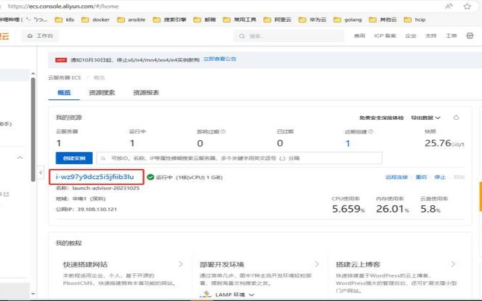
Task: Click the 停止 link for the instance
Action: tap(440, 177)
